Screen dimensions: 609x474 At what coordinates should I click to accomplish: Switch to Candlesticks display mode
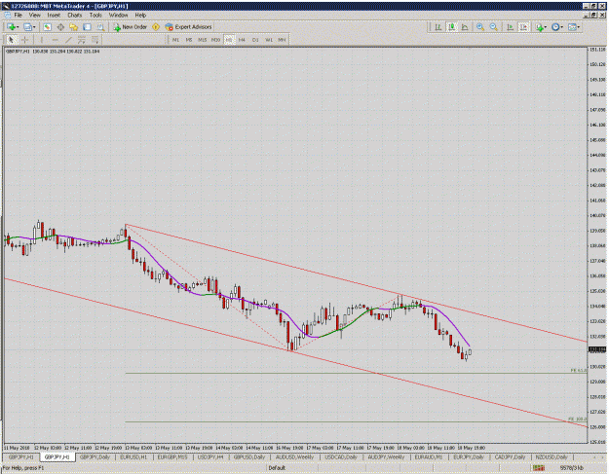(451, 26)
